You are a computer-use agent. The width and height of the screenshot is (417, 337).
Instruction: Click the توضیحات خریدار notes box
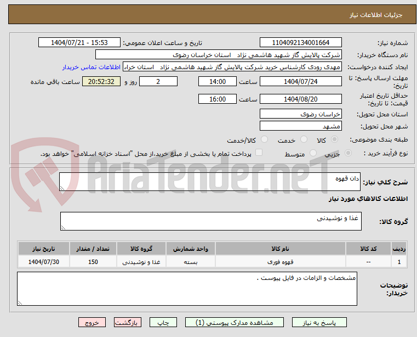(x=186, y=289)
